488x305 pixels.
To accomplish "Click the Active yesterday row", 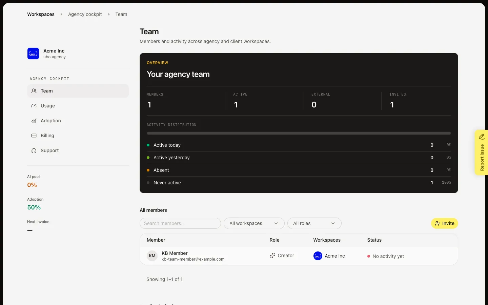I will tap(299, 158).
